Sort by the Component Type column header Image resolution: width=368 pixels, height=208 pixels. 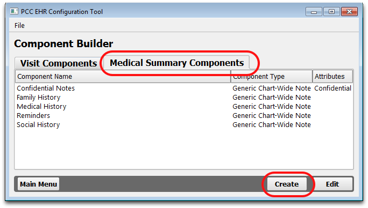tap(272, 77)
